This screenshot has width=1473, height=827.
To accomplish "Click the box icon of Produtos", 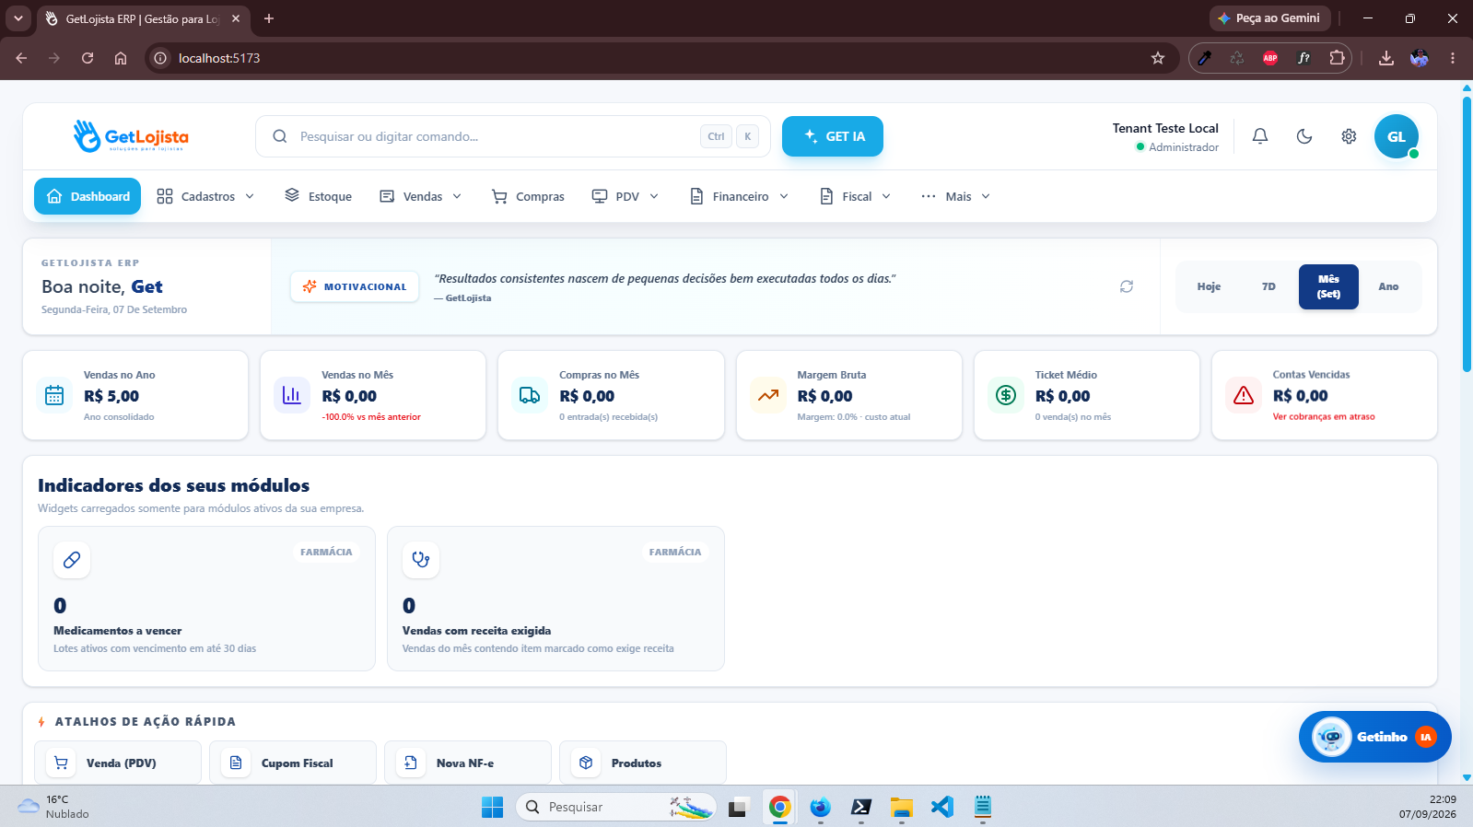I will click(x=586, y=763).
